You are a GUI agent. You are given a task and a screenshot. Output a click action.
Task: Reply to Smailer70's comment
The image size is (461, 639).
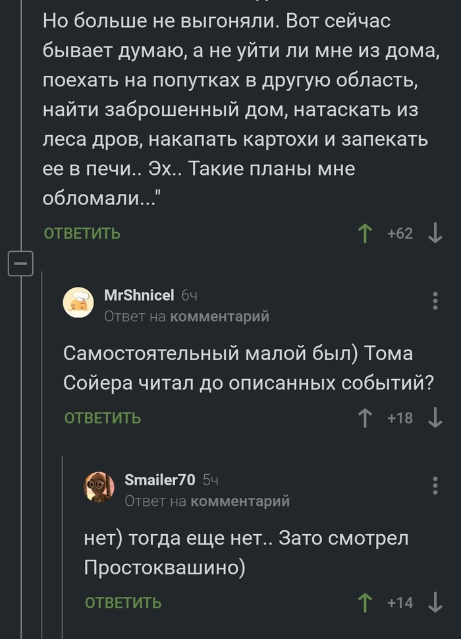pyautogui.click(x=123, y=603)
